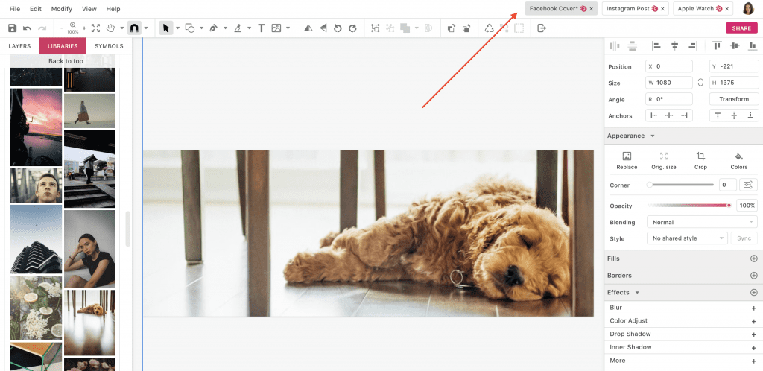Select the Text tool
763x371 pixels.
pos(262,28)
